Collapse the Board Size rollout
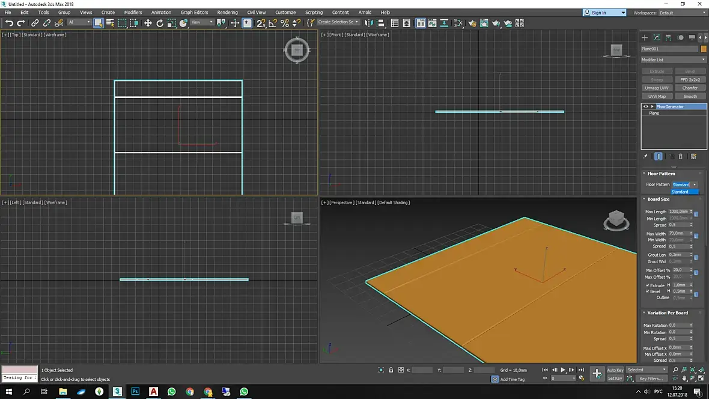 (659, 199)
